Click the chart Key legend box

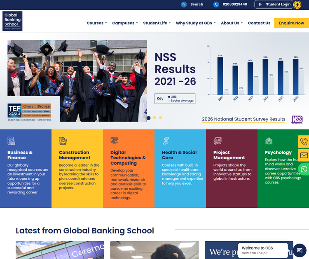pyautogui.click(x=175, y=99)
